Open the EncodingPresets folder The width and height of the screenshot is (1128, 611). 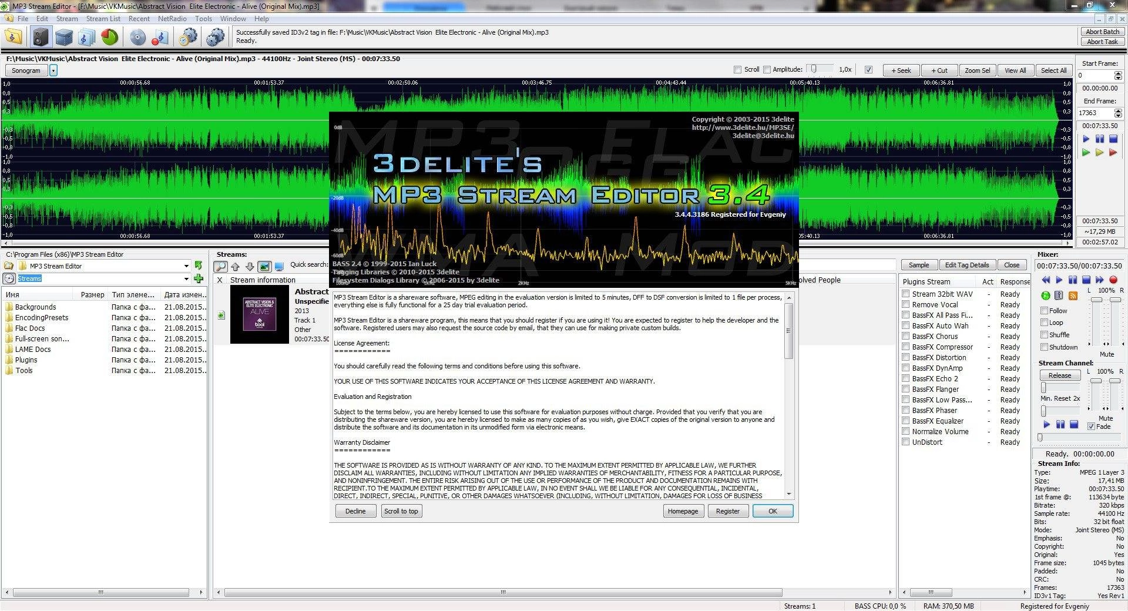[42, 317]
